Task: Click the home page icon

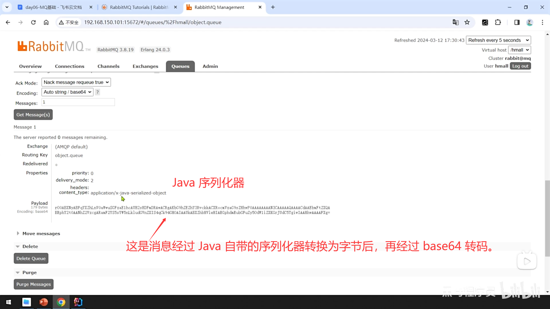Action: click(46, 22)
